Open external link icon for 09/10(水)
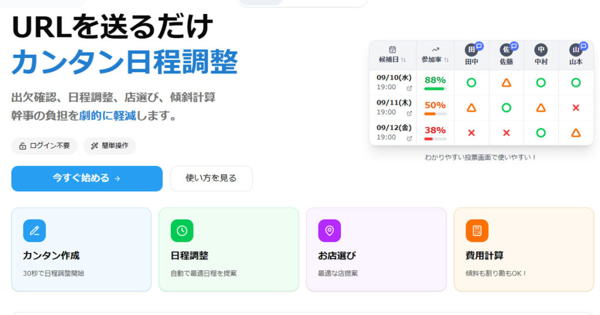The height and width of the screenshot is (315, 600). (409, 88)
